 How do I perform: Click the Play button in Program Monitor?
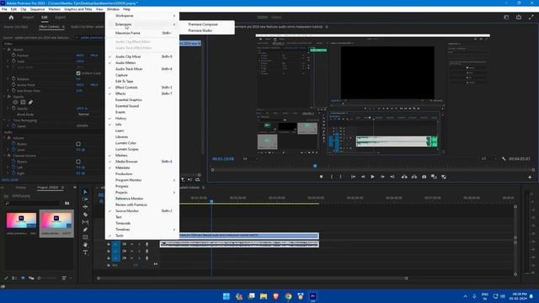372,177
